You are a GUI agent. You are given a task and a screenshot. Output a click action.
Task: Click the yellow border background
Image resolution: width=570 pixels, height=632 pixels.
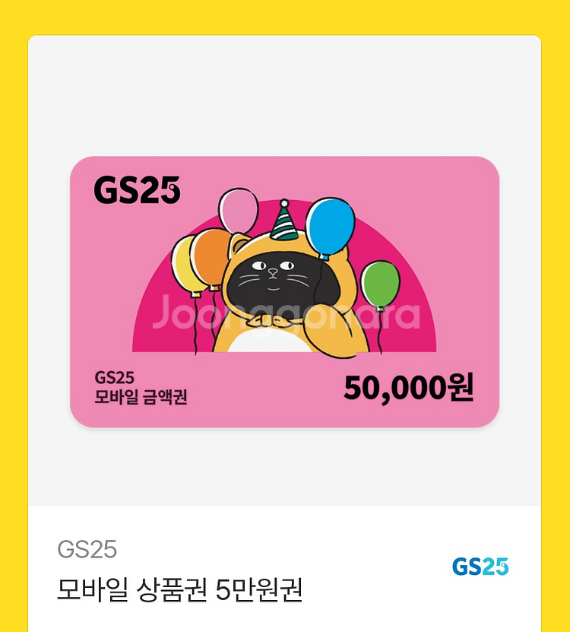tap(284, 17)
